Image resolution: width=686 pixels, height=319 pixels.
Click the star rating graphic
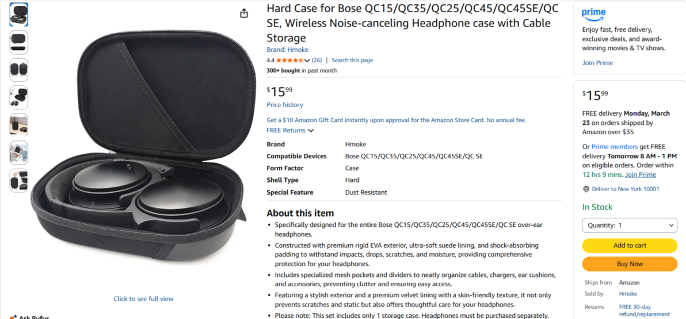pyautogui.click(x=289, y=60)
